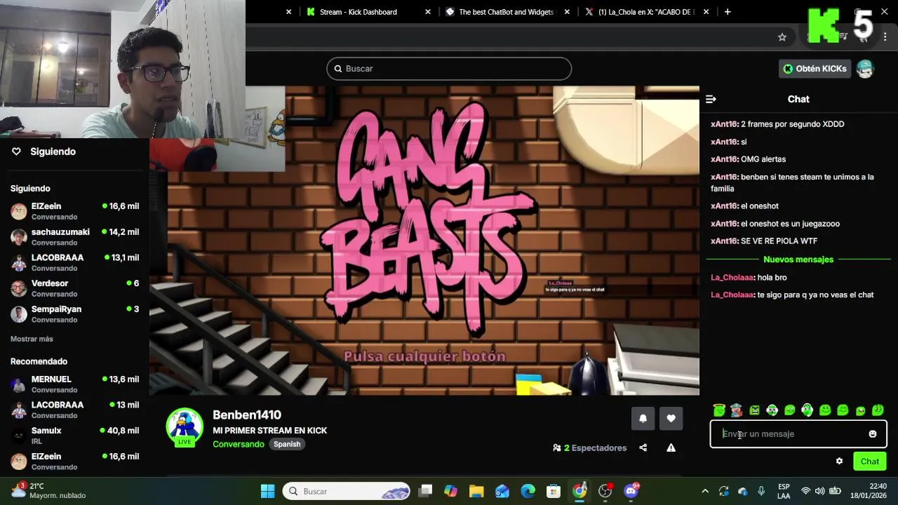Click the Siguiendo heart header in sidebar
The width and height of the screenshot is (898, 505).
pos(43,151)
